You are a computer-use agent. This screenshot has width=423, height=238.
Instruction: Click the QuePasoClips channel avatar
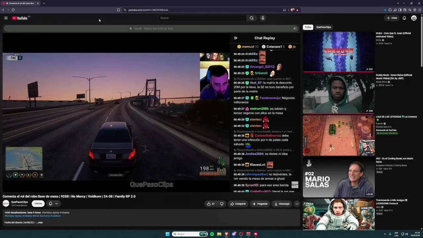(6, 204)
